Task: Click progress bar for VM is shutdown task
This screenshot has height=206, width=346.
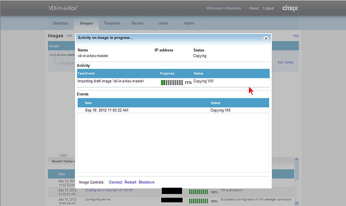Action: pos(198,192)
